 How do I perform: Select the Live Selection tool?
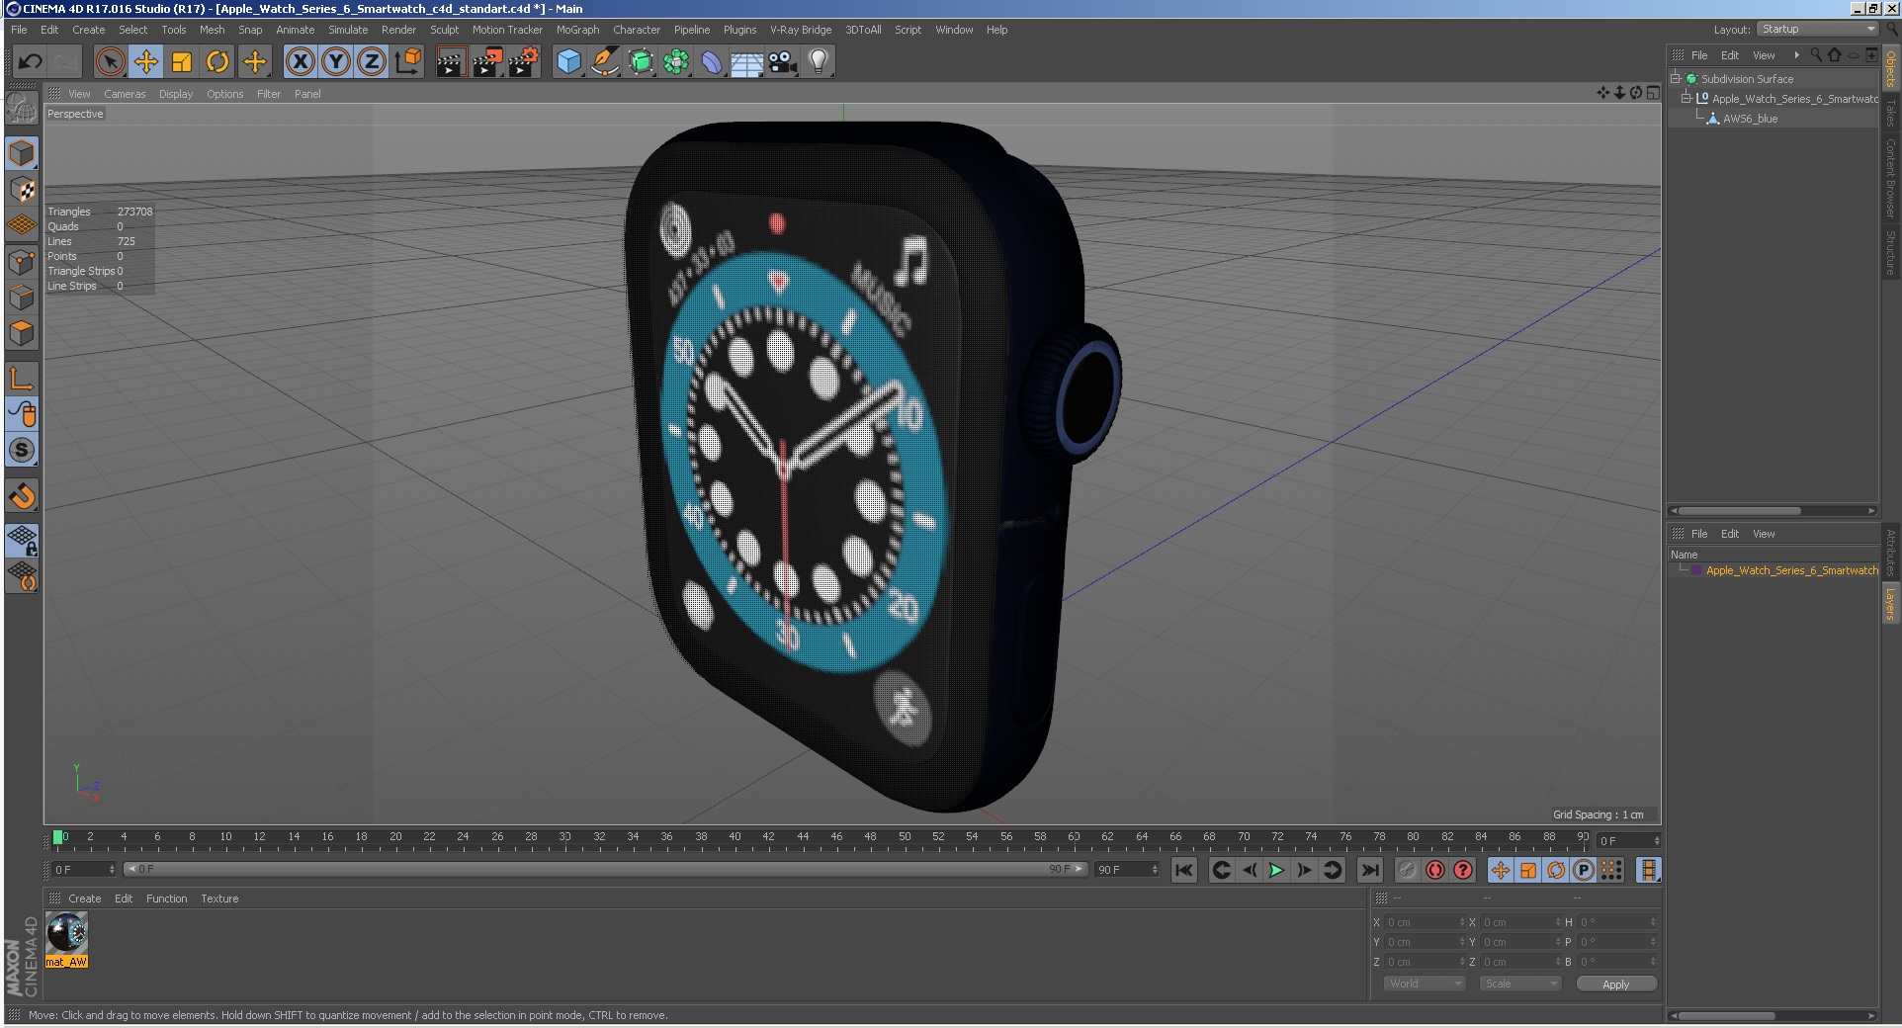110,61
